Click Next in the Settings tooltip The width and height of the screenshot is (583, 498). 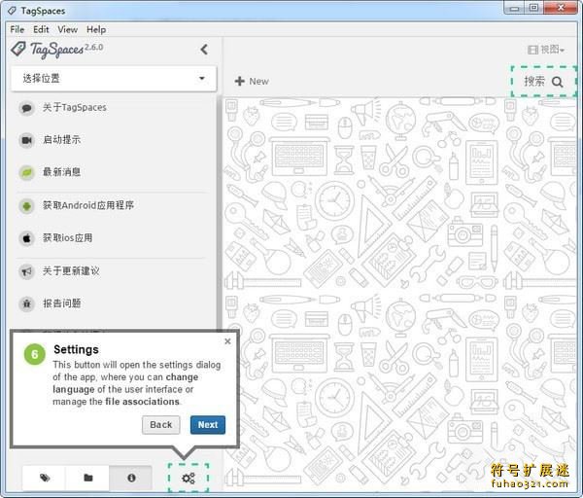pyautogui.click(x=208, y=425)
